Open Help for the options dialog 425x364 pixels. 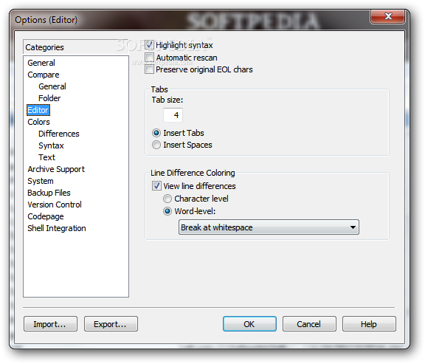pyautogui.click(x=369, y=324)
